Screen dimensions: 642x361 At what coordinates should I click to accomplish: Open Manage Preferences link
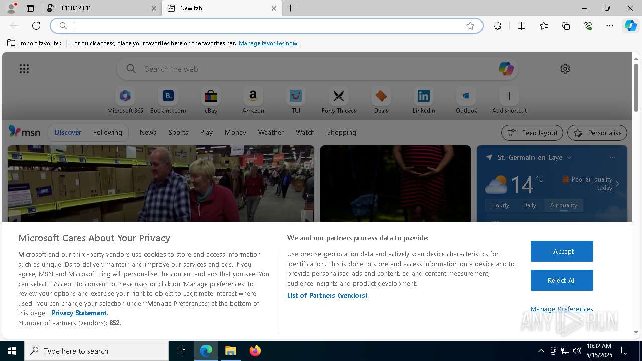coord(562,309)
